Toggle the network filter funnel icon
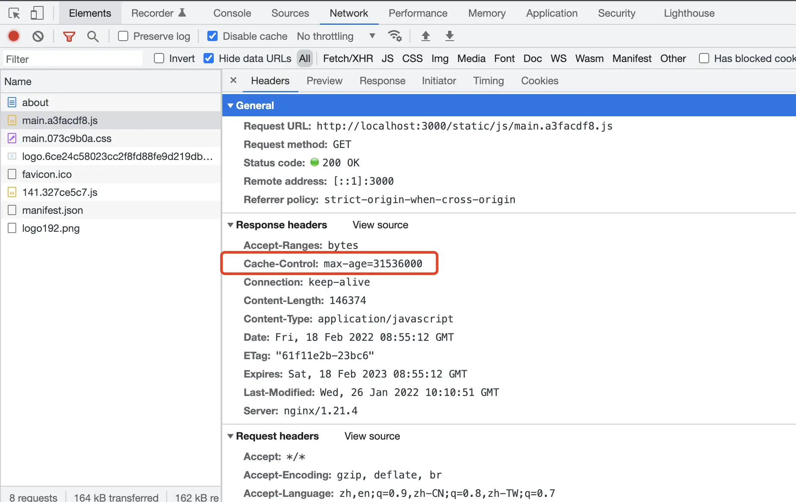 69,36
